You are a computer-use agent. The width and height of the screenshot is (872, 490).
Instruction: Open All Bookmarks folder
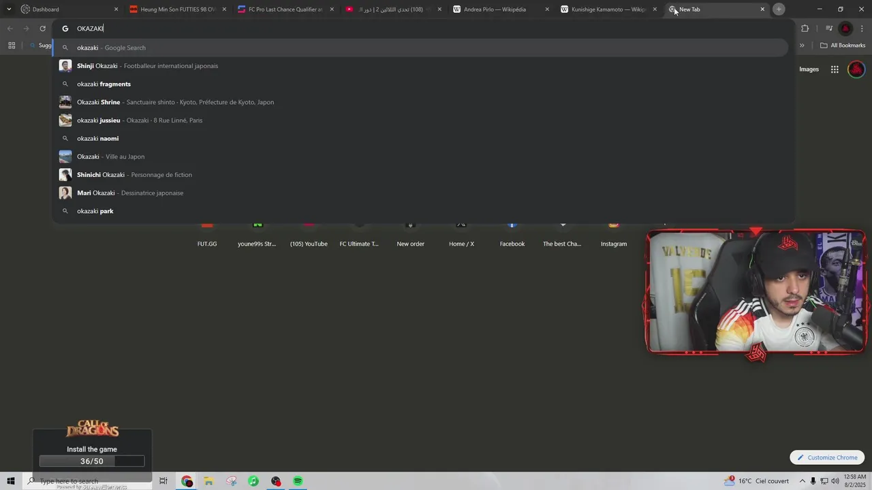[x=843, y=46]
